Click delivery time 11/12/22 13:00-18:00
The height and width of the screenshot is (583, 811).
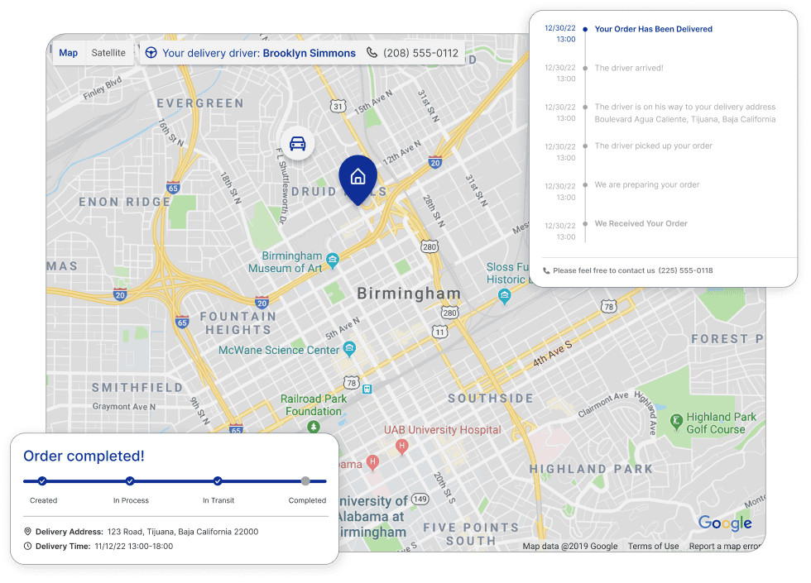point(134,546)
